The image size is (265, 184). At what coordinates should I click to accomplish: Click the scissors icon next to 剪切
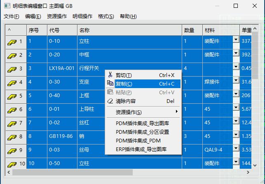tap(110, 75)
